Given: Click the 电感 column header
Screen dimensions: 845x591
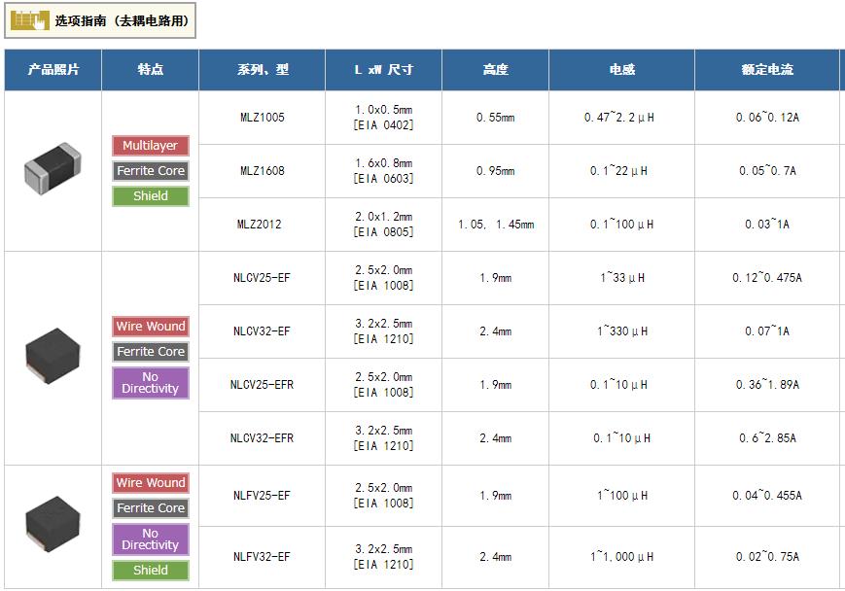Looking at the screenshot, I should click(x=622, y=69).
